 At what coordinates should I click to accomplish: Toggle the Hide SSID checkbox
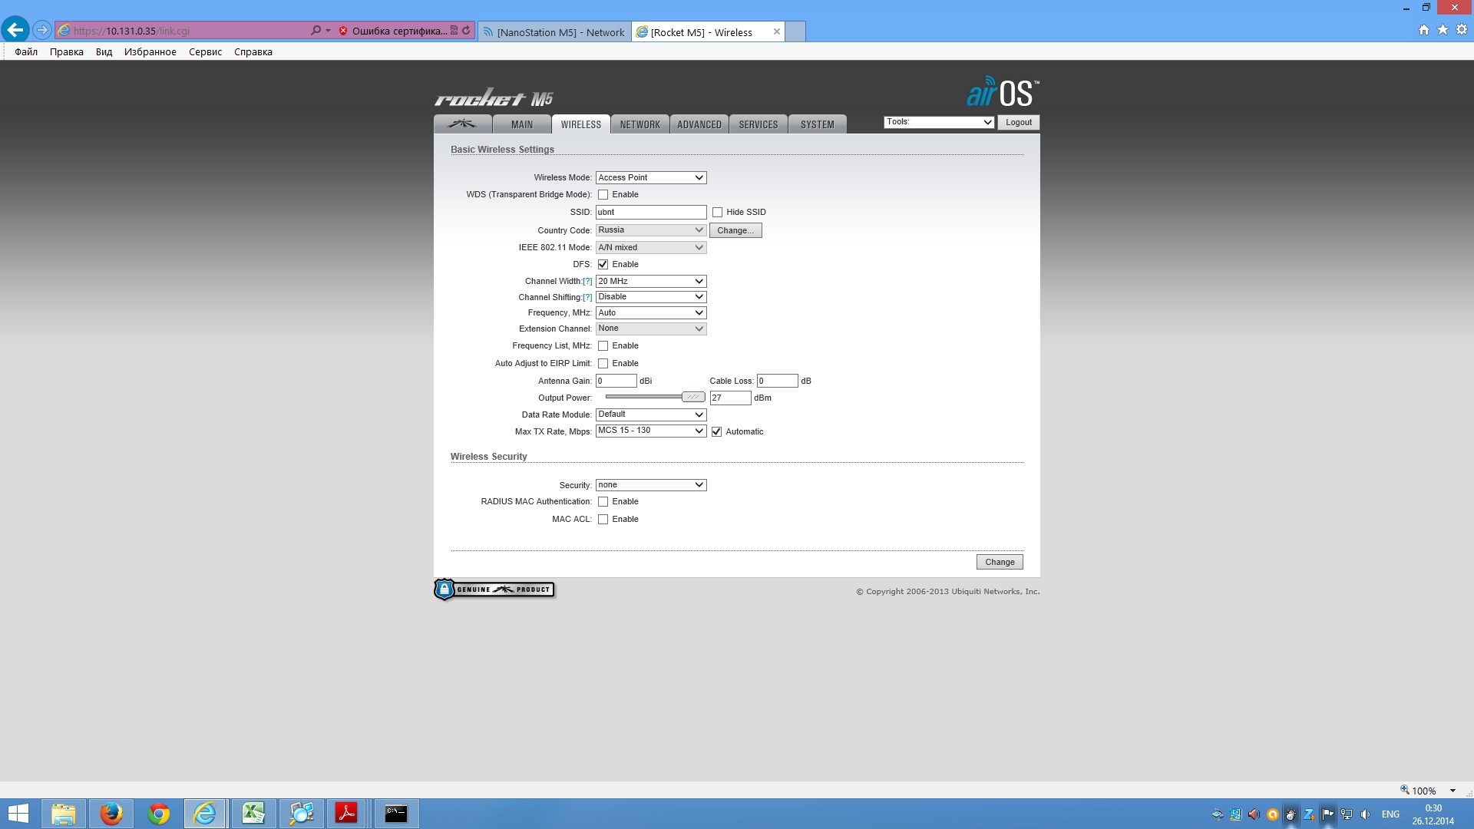click(x=718, y=213)
